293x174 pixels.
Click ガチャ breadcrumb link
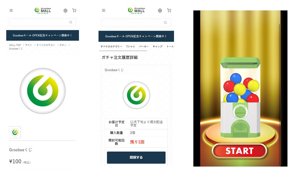[x=63, y=45]
